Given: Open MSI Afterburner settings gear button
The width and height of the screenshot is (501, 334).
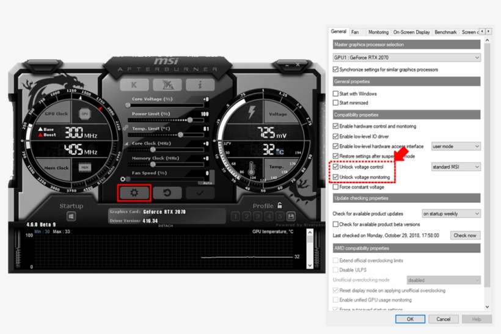Looking at the screenshot, I should tap(134, 193).
